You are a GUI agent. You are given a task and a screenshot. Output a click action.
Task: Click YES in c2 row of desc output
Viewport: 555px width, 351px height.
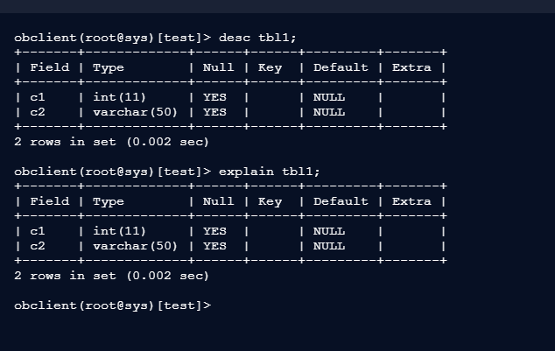pyautogui.click(x=214, y=112)
